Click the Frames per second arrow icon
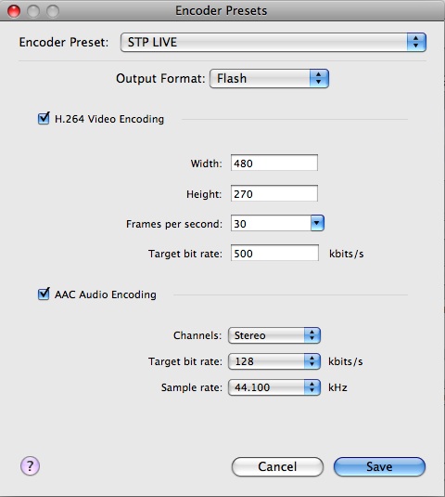Viewport: 445px width, 497px height. tap(317, 223)
